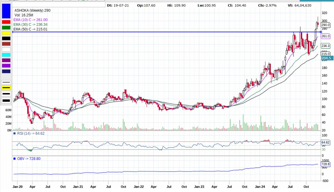Screen dimensions: 334x192
Task: Choose the navy blue color swatch
Action: click(x=6, y=71)
